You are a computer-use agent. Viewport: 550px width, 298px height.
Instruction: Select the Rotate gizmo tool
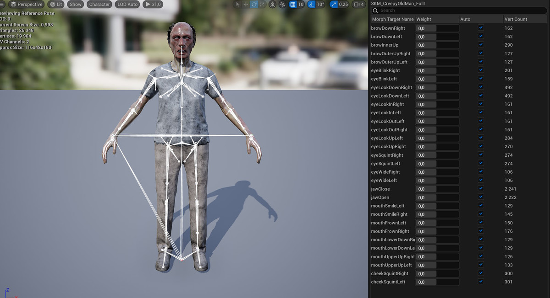[254, 4]
